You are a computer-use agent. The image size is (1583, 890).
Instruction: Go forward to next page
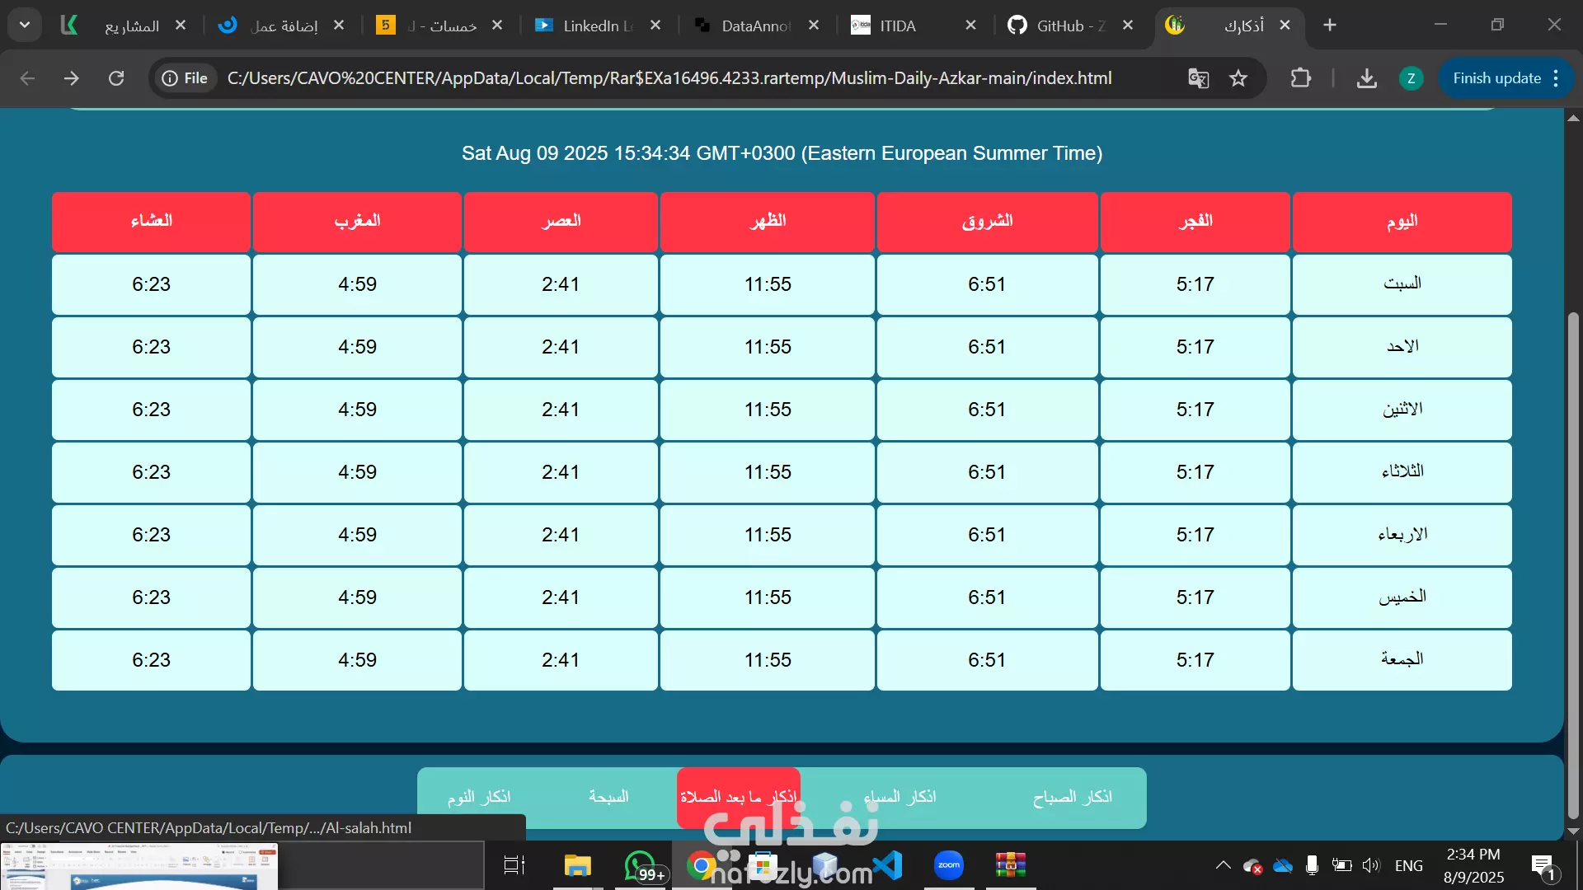pyautogui.click(x=72, y=78)
